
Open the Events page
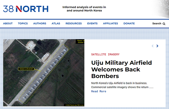pos(93,23)
